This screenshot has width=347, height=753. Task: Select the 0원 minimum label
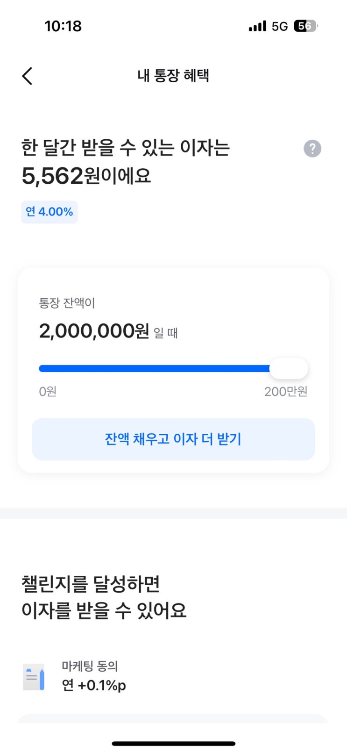click(x=48, y=391)
